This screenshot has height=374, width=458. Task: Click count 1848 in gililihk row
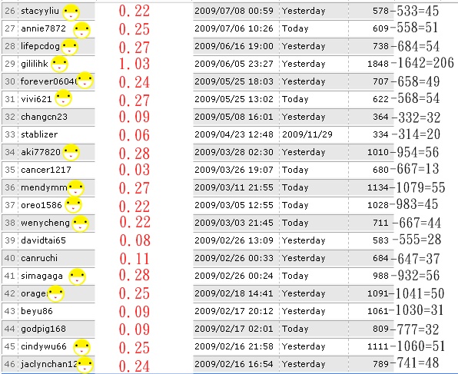point(378,64)
